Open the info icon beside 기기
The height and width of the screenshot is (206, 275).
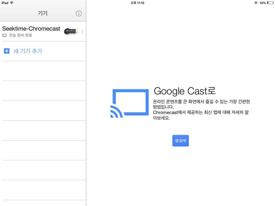pos(79,13)
